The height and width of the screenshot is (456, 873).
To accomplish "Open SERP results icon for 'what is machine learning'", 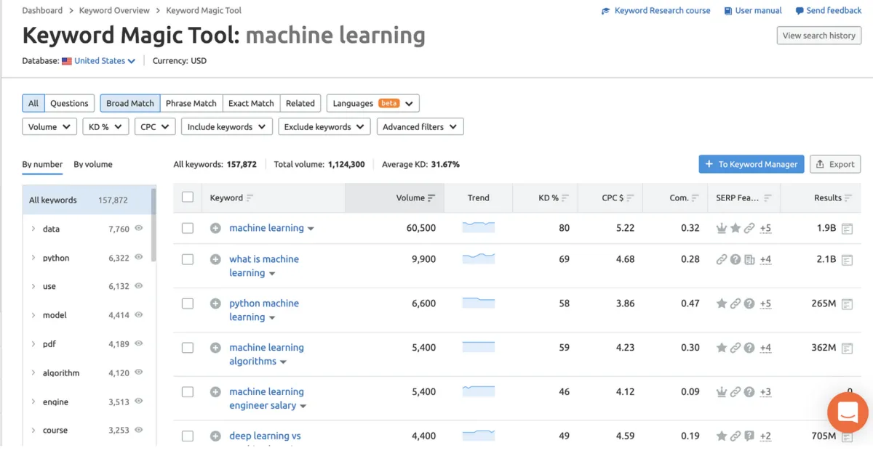I will click(847, 259).
